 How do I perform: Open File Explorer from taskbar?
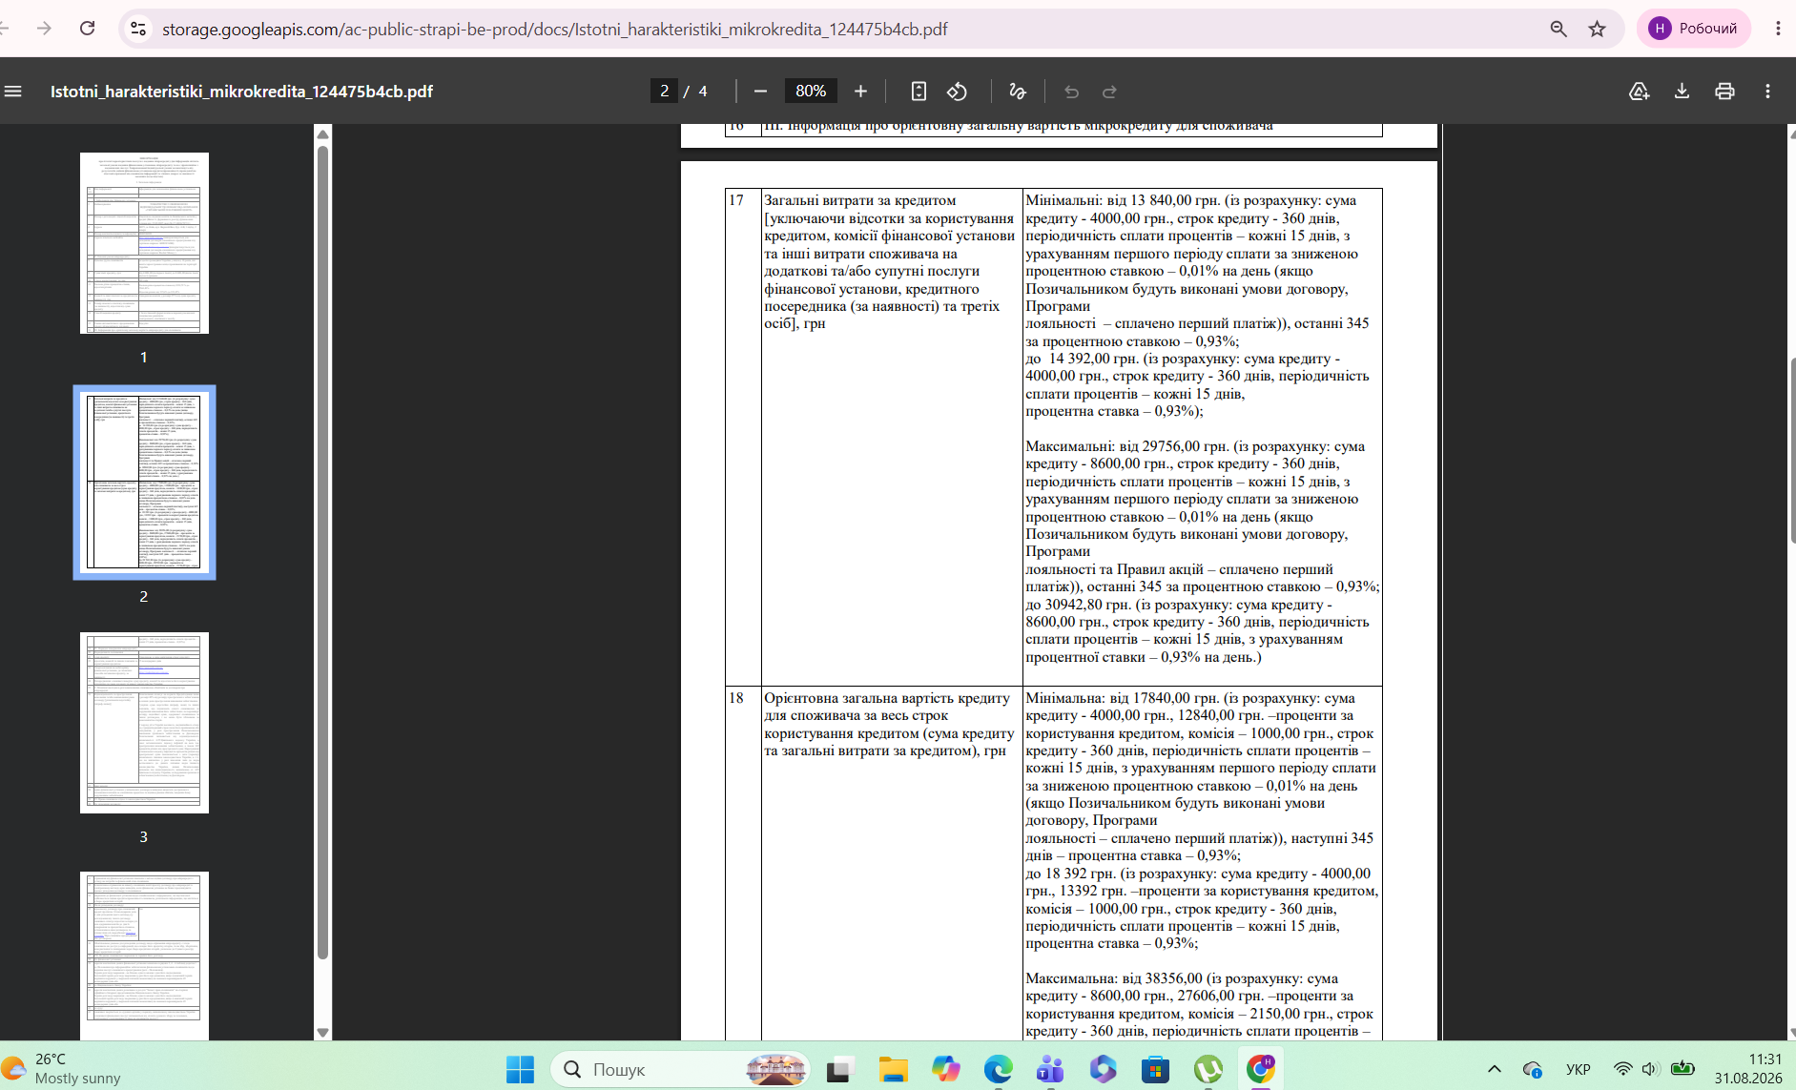[x=893, y=1070]
